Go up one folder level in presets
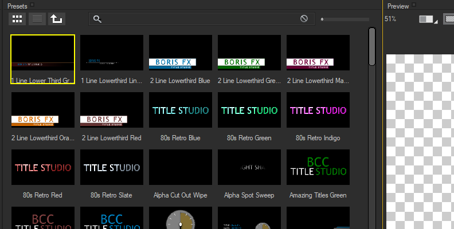 point(56,19)
